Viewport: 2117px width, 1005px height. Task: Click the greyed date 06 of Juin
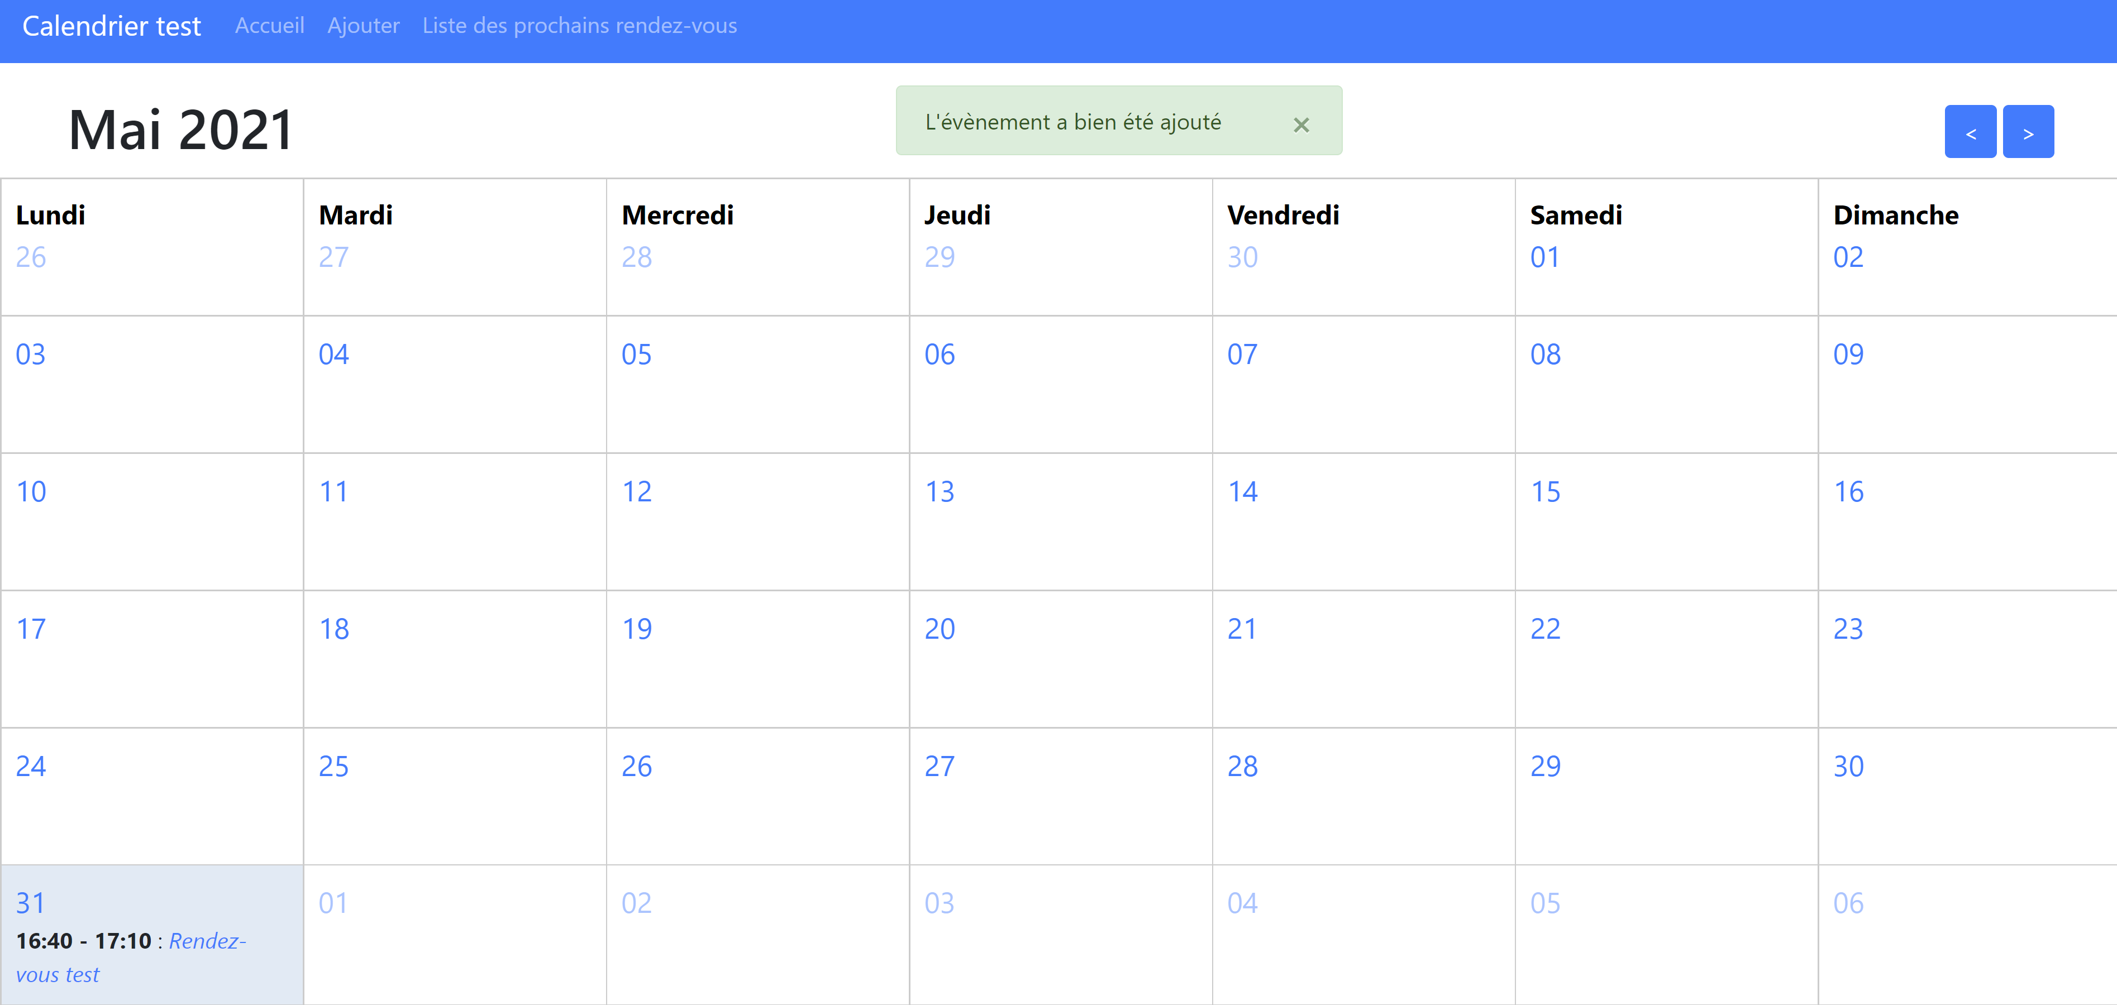[1848, 902]
